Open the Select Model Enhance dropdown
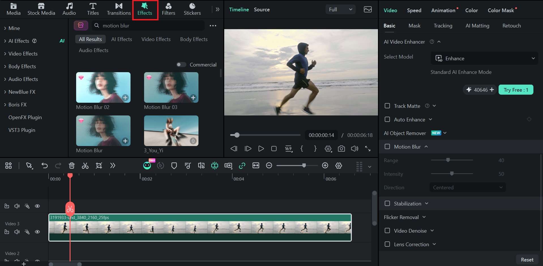Screen dimensions: 543x266 (x=484, y=58)
